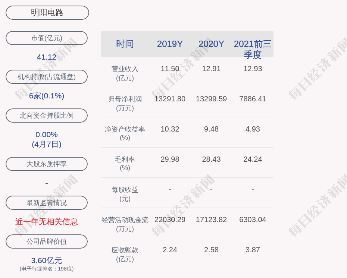This screenshot has height=278, width=347.
Task: Click the 2021前三季度 column header
Action: [253, 49]
